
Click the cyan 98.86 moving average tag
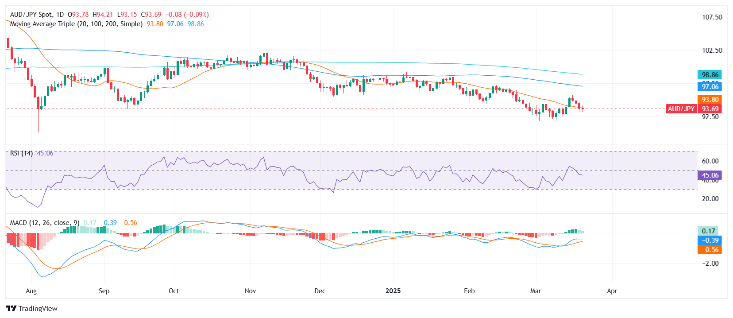(710, 75)
